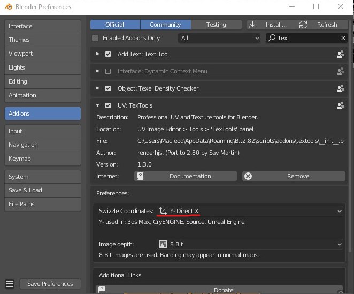Open the System preferences section

[x=43, y=177]
